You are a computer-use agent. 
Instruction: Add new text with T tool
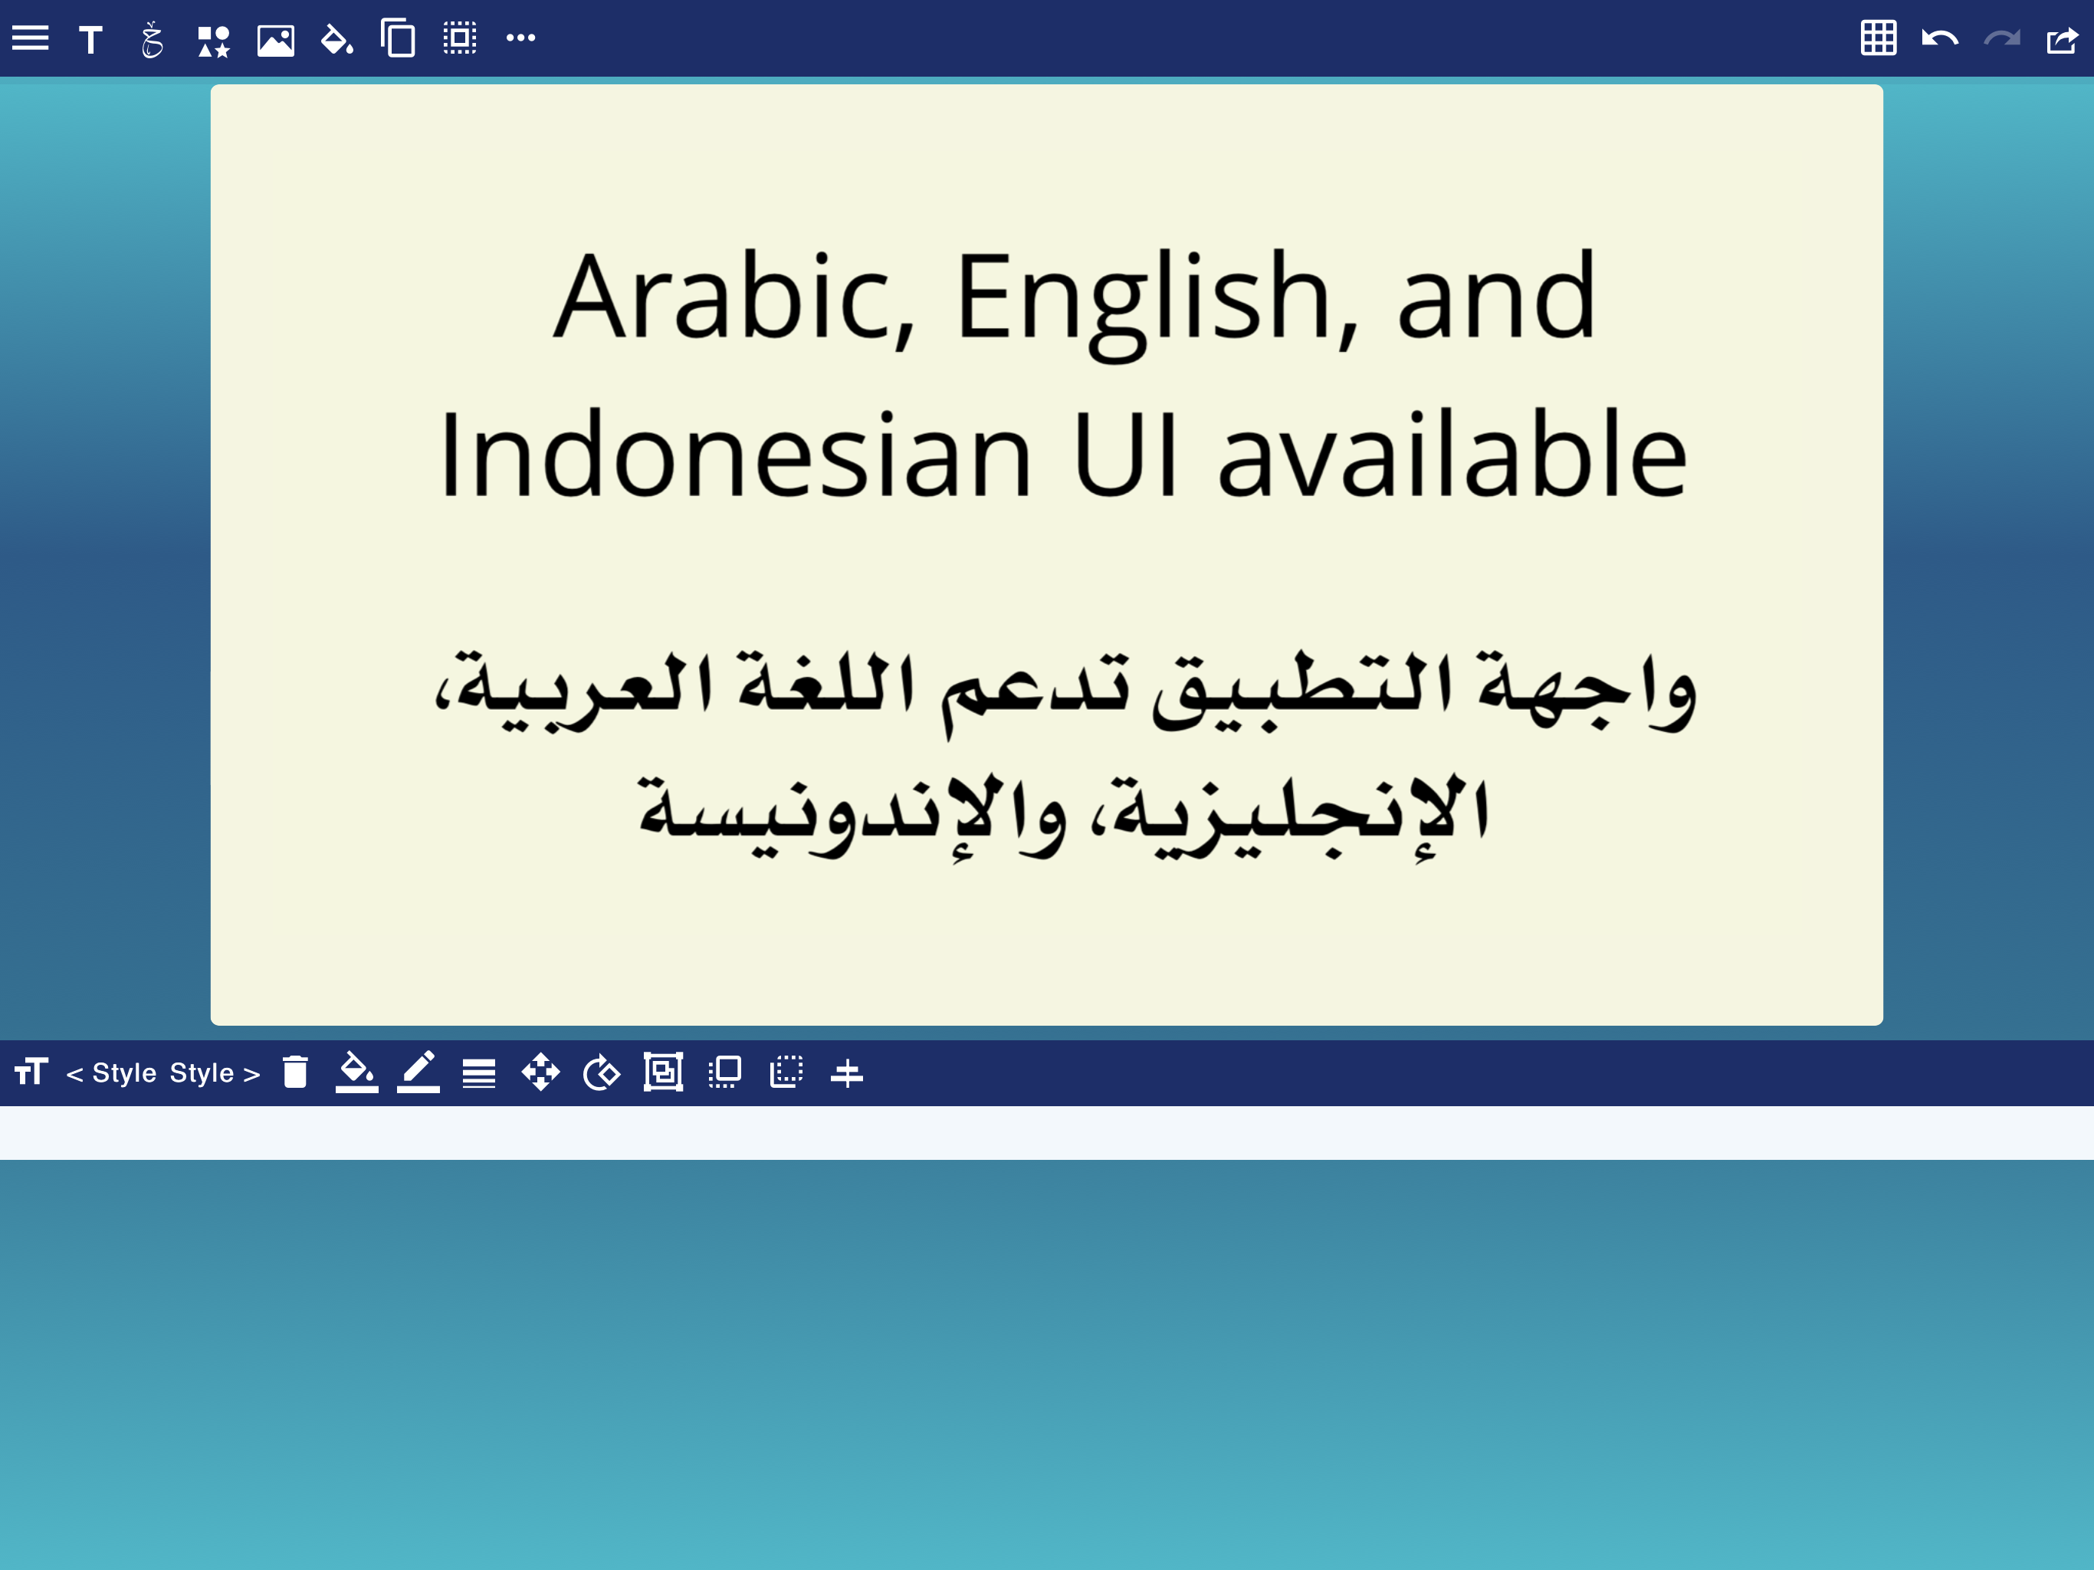point(91,40)
